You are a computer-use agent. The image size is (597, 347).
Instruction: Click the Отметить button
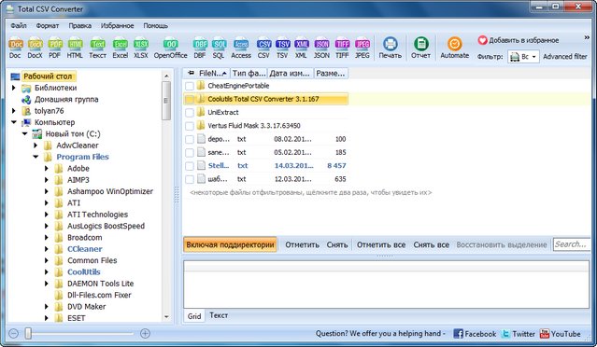click(x=303, y=245)
